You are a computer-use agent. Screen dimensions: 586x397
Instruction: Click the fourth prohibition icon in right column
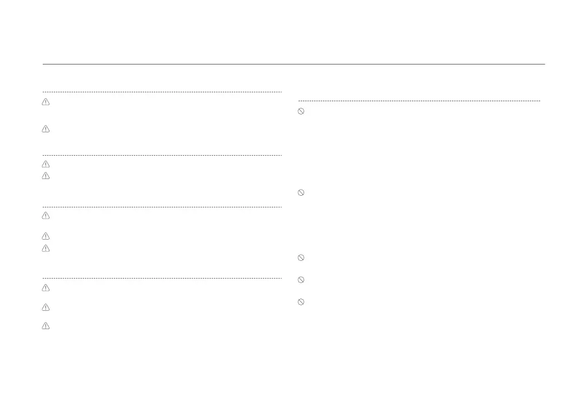[301, 280]
